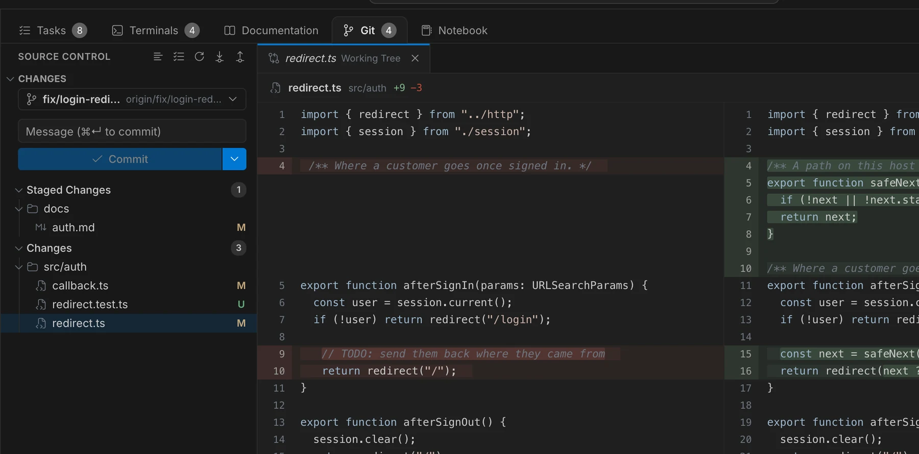Close the redirect.ts Working Tree tab

click(x=415, y=58)
